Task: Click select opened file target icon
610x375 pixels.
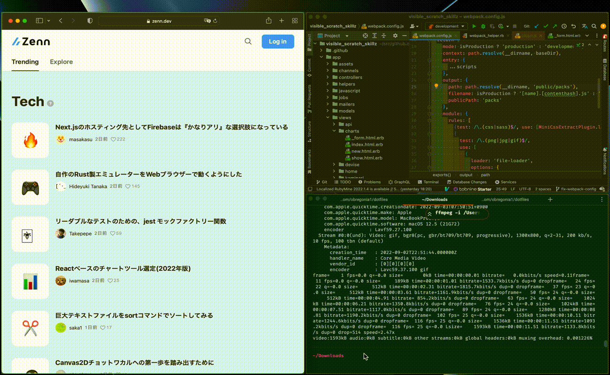Action: (365, 36)
